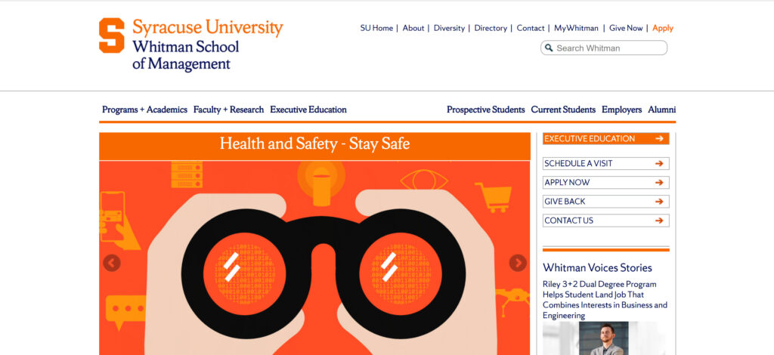The height and width of the screenshot is (355, 774).
Task: Click arrow icon next to Schedule a Visit
Action: pyautogui.click(x=659, y=164)
